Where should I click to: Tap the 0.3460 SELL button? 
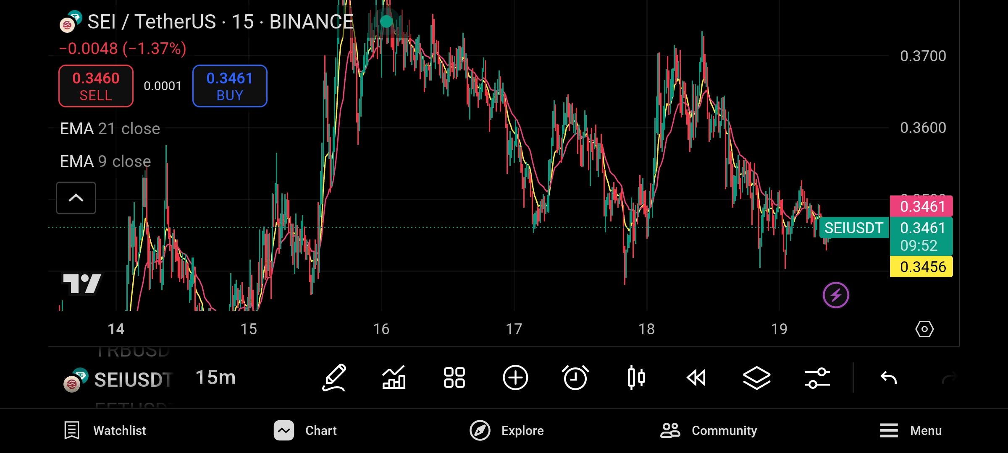pos(96,86)
